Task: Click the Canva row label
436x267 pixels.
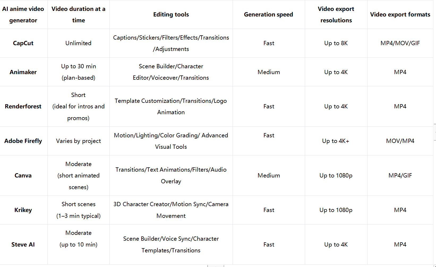Action: click(23, 176)
